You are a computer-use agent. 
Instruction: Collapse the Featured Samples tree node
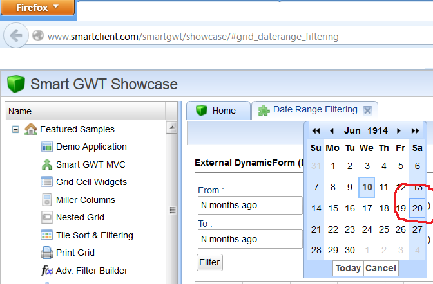click(15, 129)
